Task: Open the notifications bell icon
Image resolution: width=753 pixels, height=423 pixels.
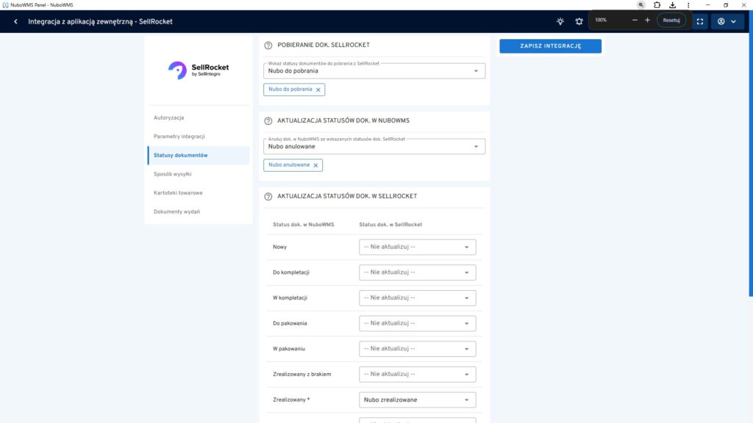Action: pos(579,21)
